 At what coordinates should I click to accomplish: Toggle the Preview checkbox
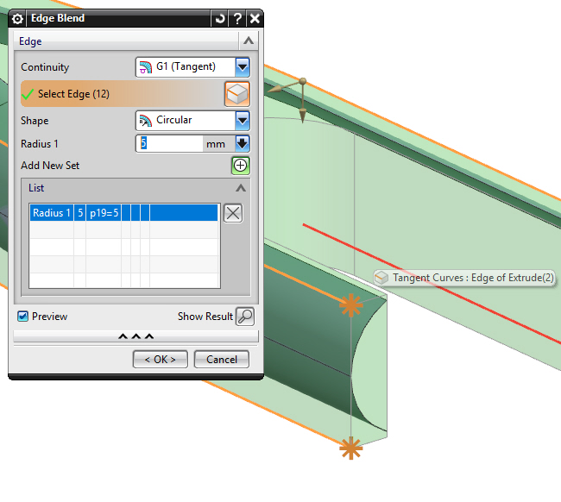coord(23,317)
